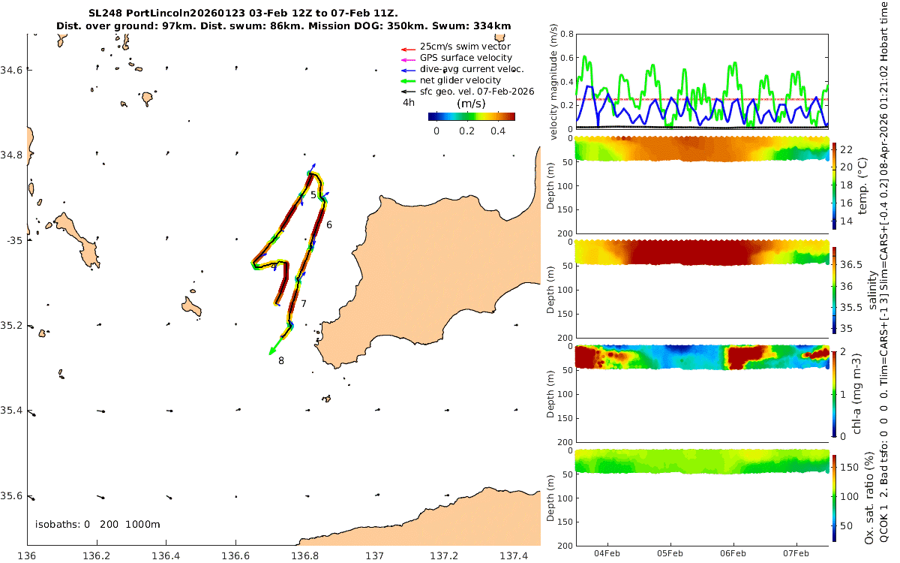Image resolution: width=900 pixels, height=563 pixels.
Task: Click the oxygen saturation ratio colorbar
Action: pos(835,497)
